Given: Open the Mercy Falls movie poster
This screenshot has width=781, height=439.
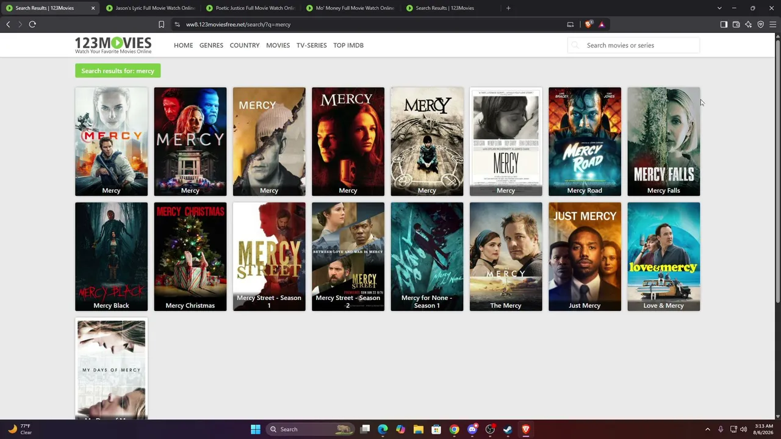Looking at the screenshot, I should click(663, 141).
